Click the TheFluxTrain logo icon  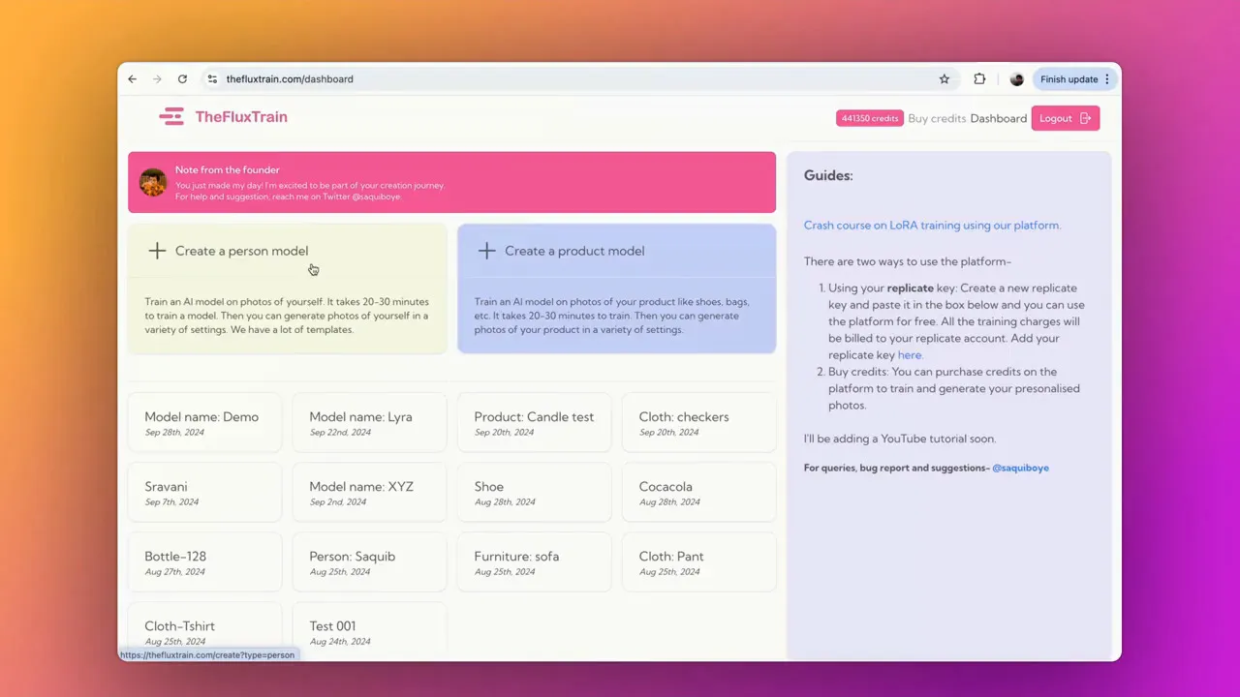171,116
